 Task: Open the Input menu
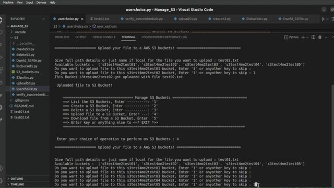30,2
